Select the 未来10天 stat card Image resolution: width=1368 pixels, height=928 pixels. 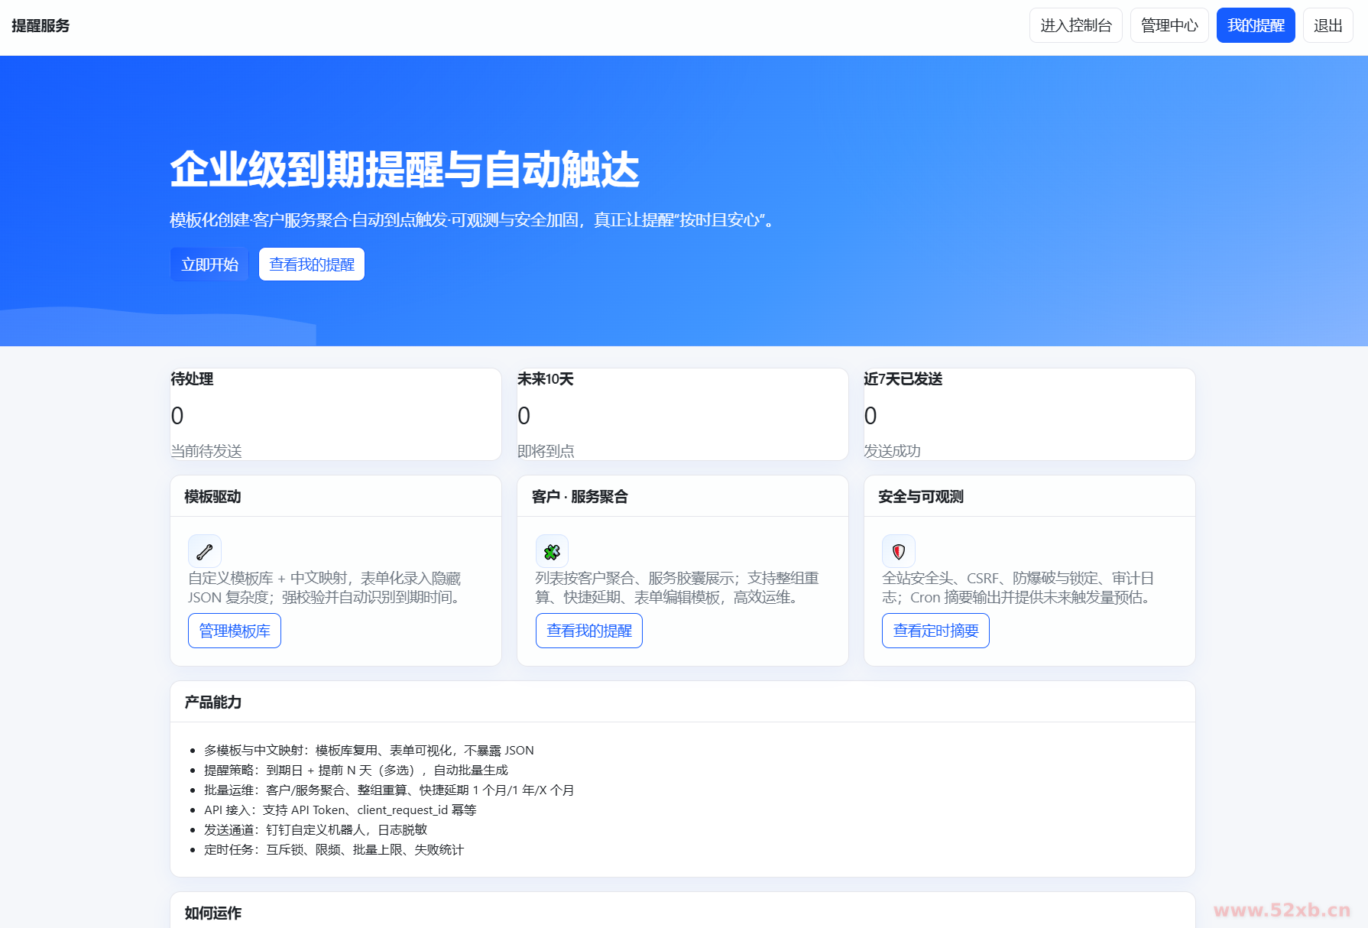click(x=682, y=414)
